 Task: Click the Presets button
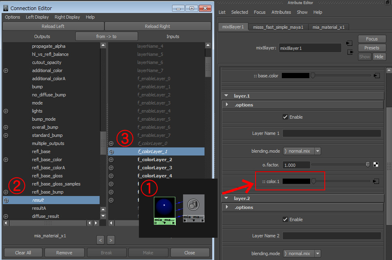click(x=371, y=48)
